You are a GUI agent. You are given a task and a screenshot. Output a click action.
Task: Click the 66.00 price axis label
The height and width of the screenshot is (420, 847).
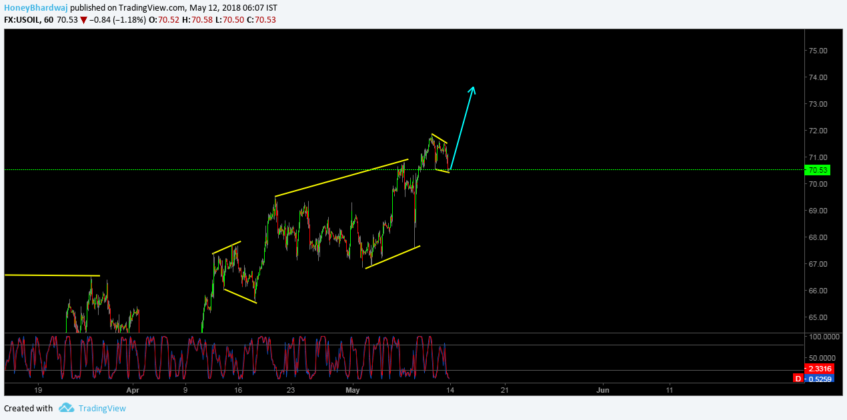pyautogui.click(x=818, y=291)
